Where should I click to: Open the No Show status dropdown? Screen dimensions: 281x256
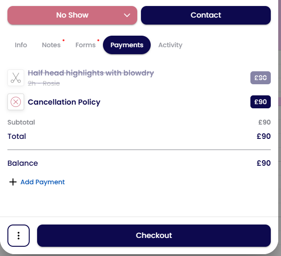click(x=72, y=15)
